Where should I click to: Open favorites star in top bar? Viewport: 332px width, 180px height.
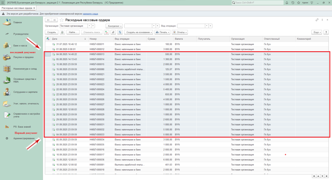click(x=299, y=3)
